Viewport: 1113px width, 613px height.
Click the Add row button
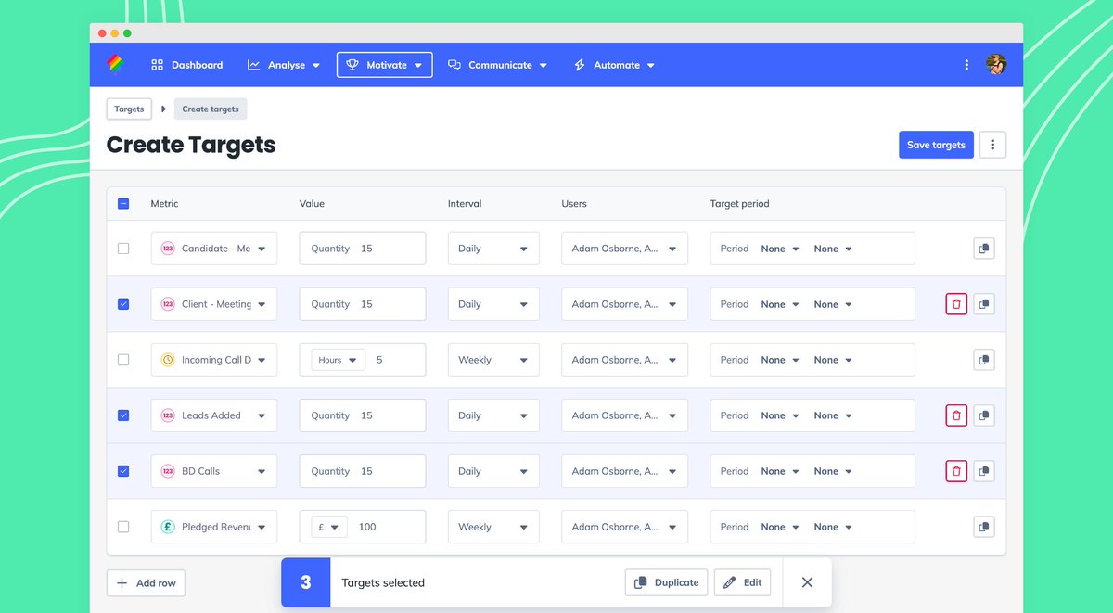146,583
